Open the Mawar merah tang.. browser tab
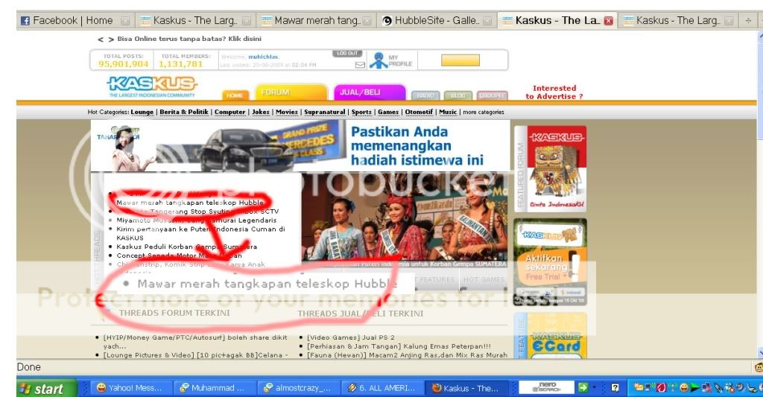Viewport: 763px width, 397px height. point(316,20)
